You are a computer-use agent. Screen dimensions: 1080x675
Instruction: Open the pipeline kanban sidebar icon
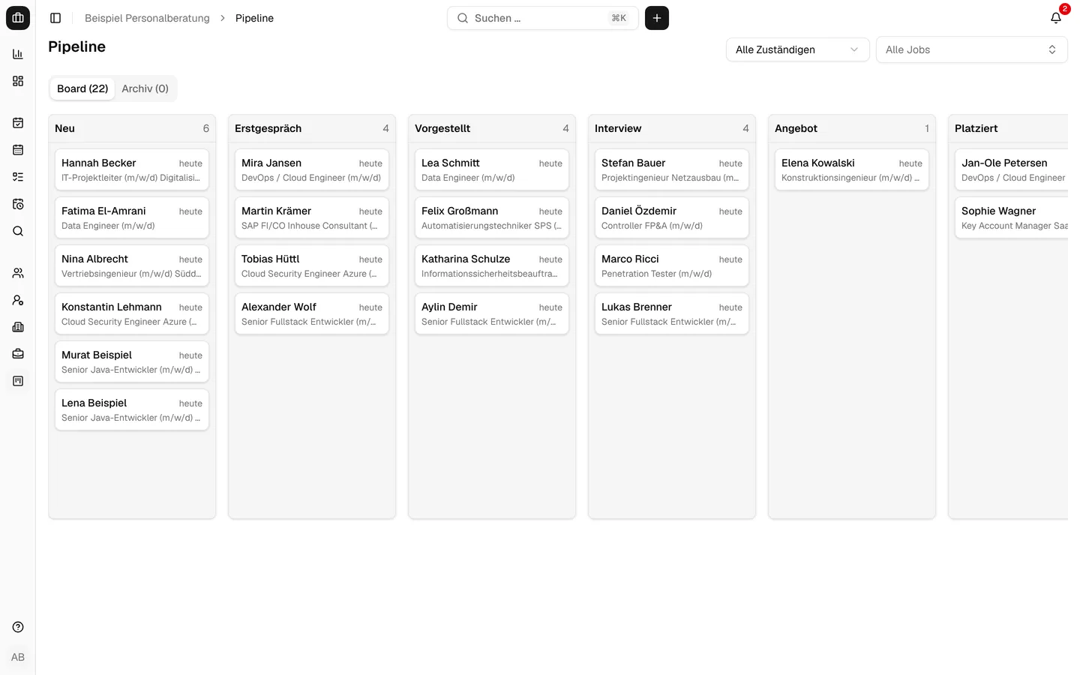coord(18,381)
